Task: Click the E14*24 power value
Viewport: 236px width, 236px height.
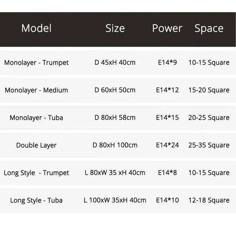Action: coord(167,145)
